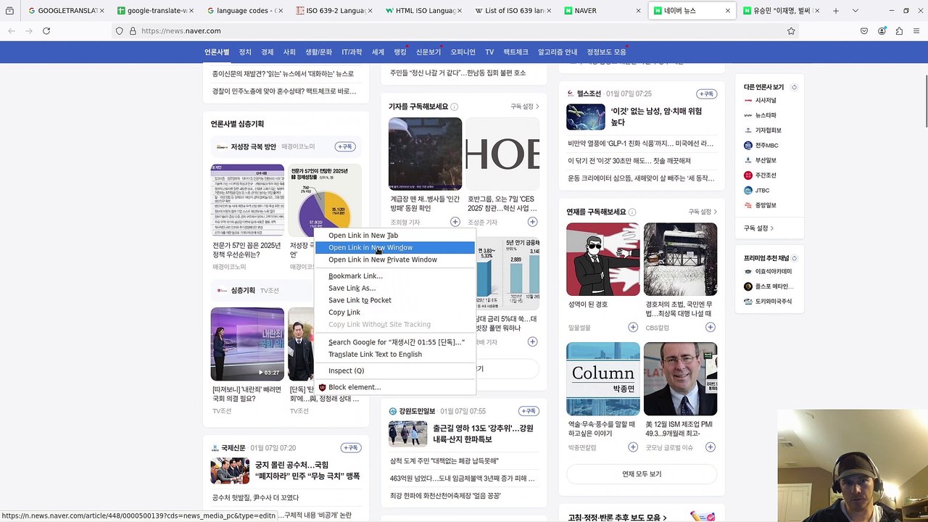The image size is (928, 522).
Task: Open the Firefox account icon
Action: [882, 31]
